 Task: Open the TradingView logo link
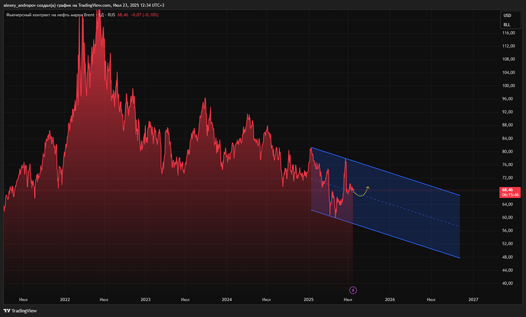[20, 311]
